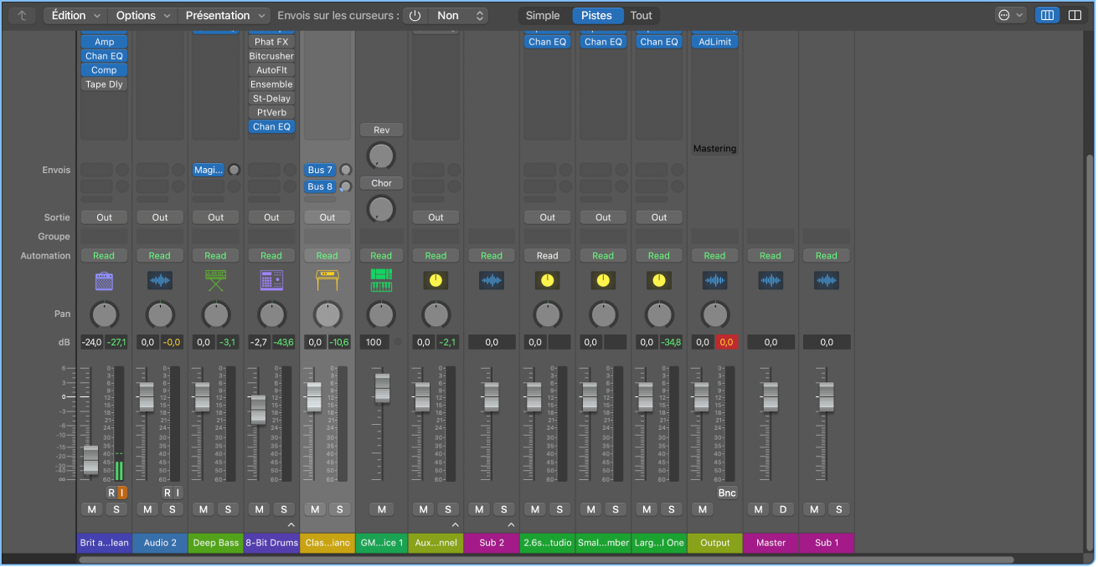Open the Out output menu of Deep Bass

pos(216,217)
